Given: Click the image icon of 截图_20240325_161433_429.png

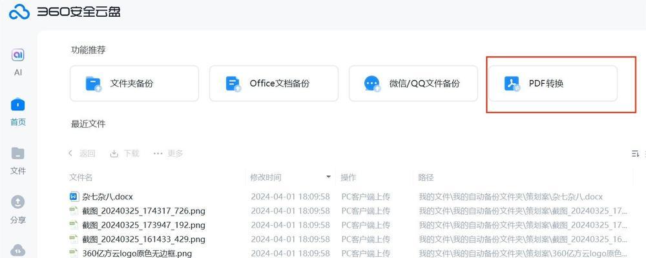Looking at the screenshot, I should (x=74, y=239).
